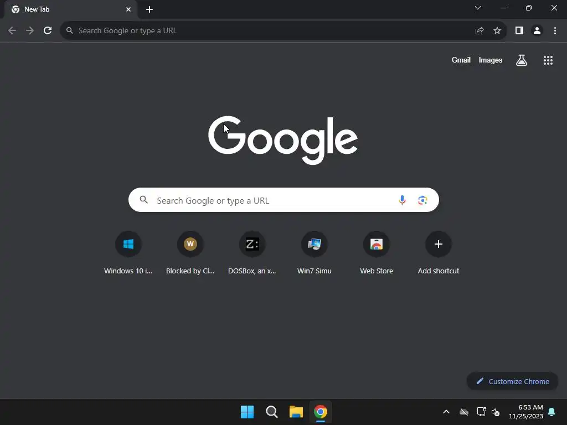567x425 pixels.
Task: Open network status tray icon
Action: pos(481,412)
